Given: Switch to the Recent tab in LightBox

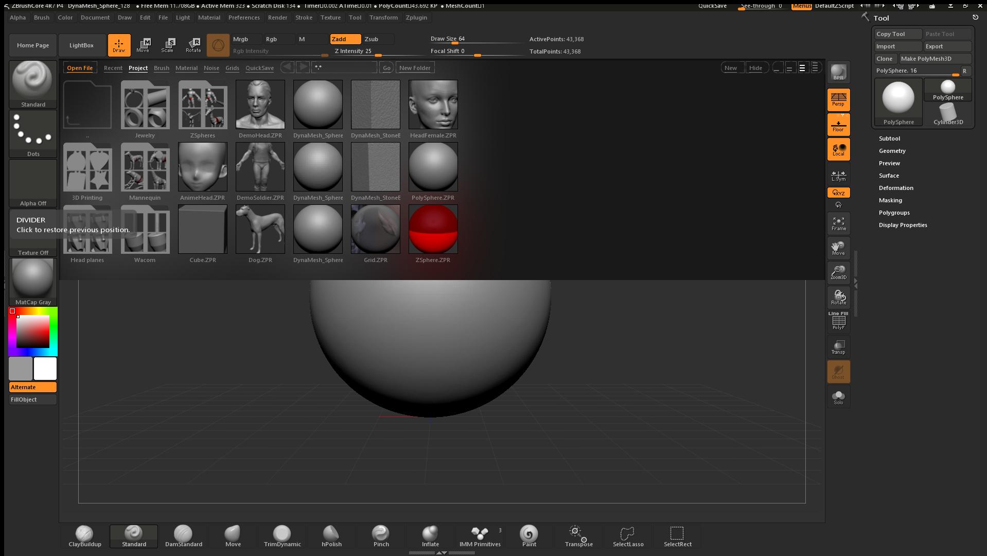Looking at the screenshot, I should pos(113,67).
